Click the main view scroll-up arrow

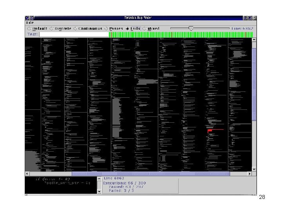(254, 39)
